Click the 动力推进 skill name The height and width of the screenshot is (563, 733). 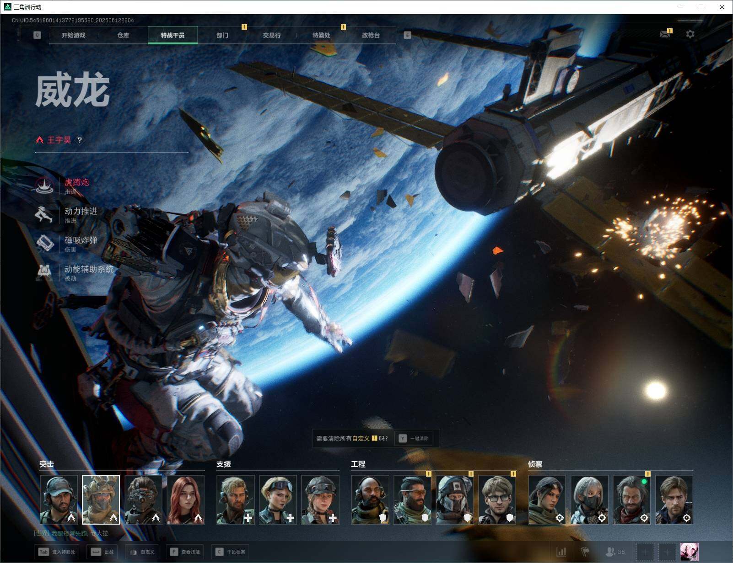tap(81, 211)
